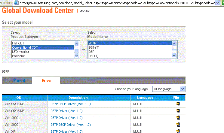Select Conventional CDT in Product Subtype list
Screen dimensions: 224x133
pyautogui.click(x=43, y=47)
